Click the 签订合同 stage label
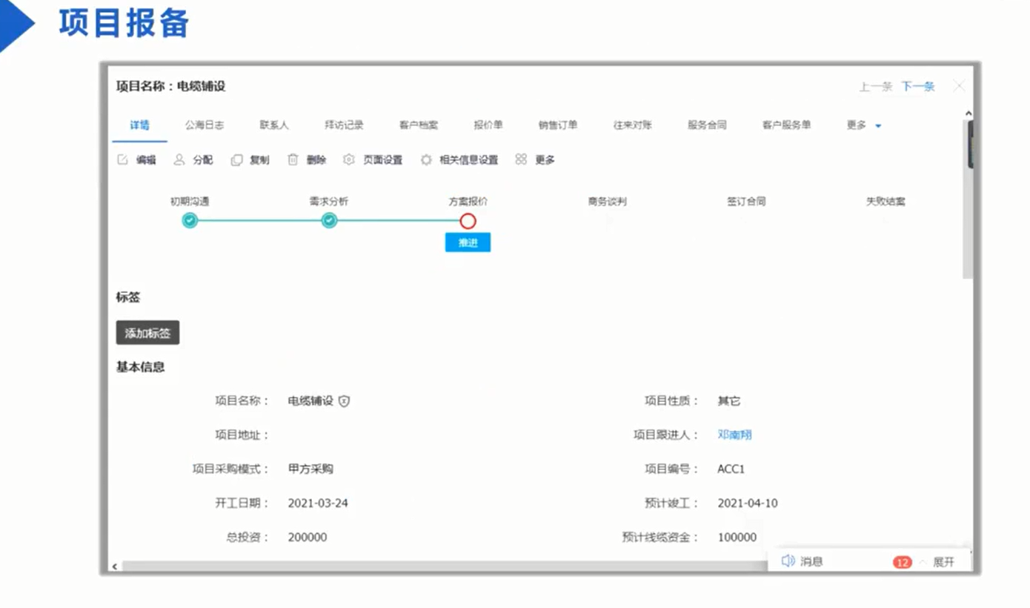1030x608 pixels. pyautogui.click(x=746, y=201)
